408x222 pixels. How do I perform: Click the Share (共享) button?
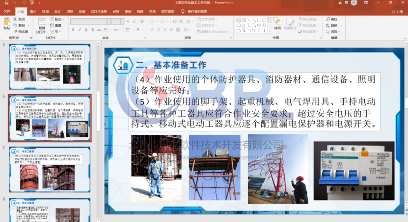click(x=397, y=12)
